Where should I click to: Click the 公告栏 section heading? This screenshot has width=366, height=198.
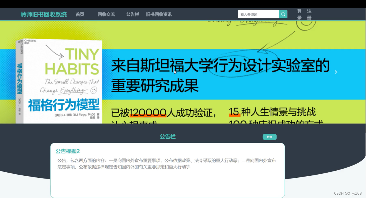(168, 137)
